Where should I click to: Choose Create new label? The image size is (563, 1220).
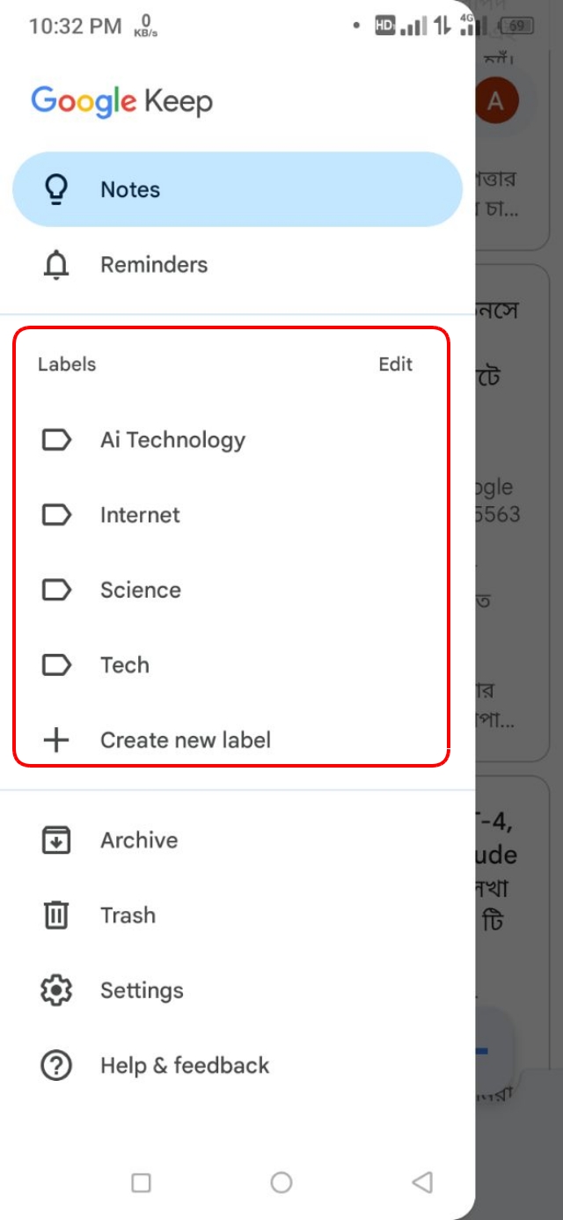tap(185, 740)
